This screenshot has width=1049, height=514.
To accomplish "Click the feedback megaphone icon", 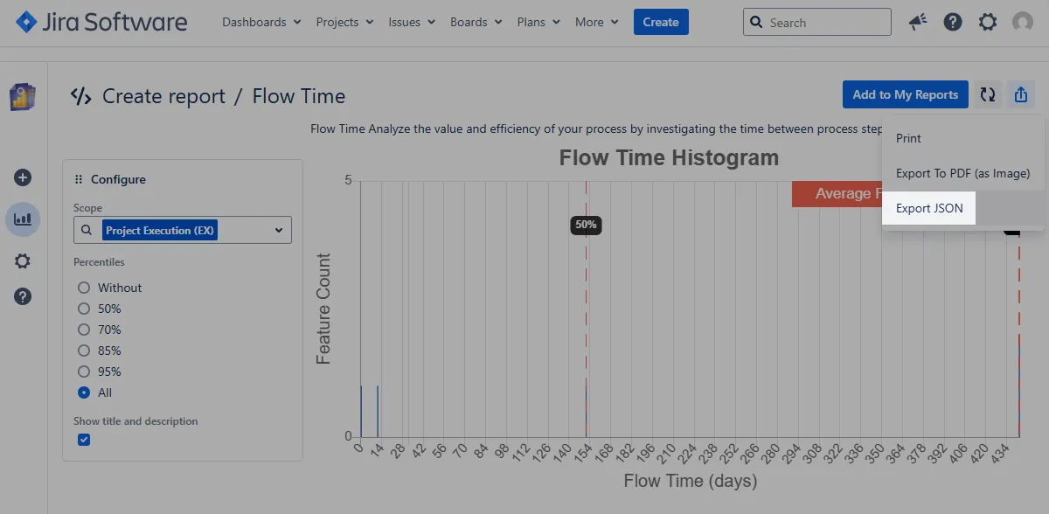I will (x=917, y=23).
